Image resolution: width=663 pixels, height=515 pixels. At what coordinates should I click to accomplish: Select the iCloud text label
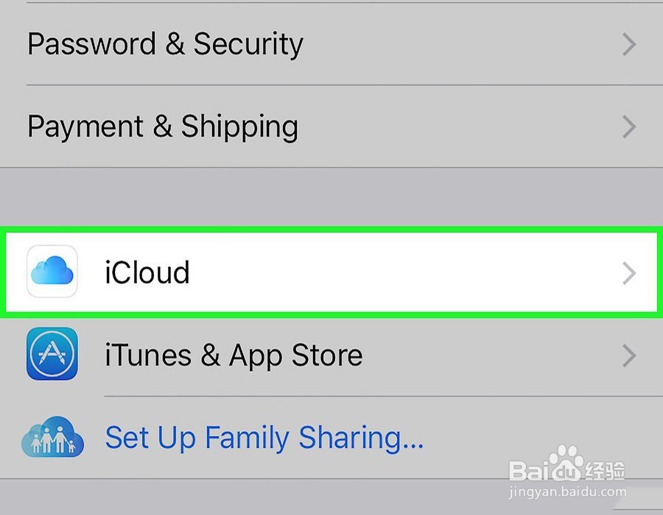click(147, 273)
